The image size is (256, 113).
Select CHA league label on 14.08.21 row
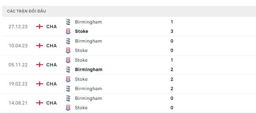52,103
